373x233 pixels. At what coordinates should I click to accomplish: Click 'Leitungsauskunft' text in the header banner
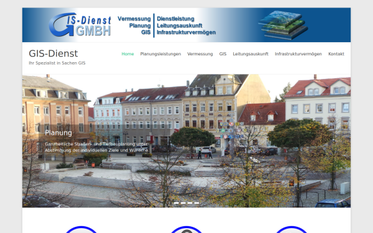pyautogui.click(x=180, y=25)
